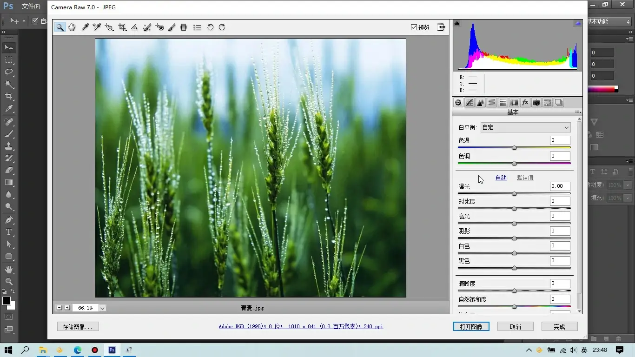Viewport: 635px width, 357px height.
Task: Switch to the Tone Curve tab
Action: pyautogui.click(x=470, y=103)
